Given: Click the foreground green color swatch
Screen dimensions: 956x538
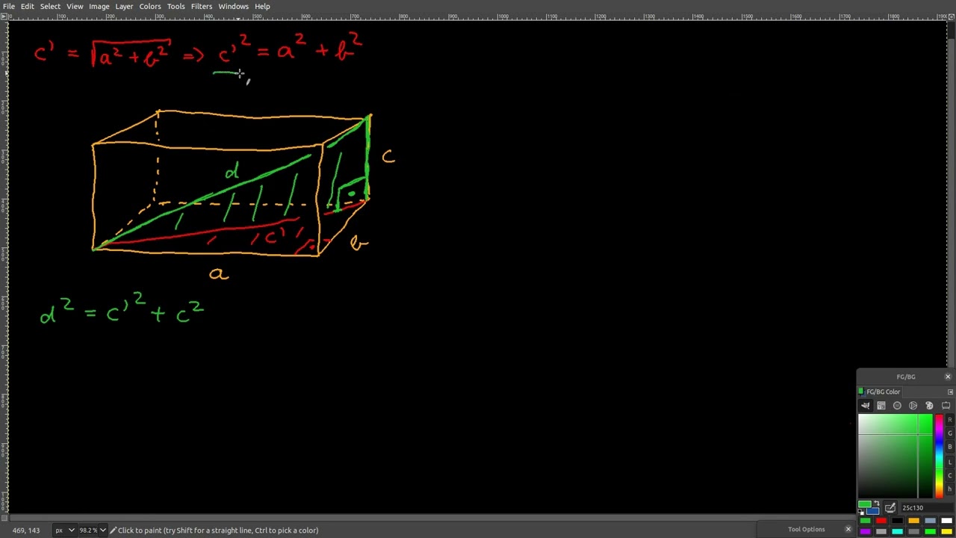Looking at the screenshot, I should (864, 504).
